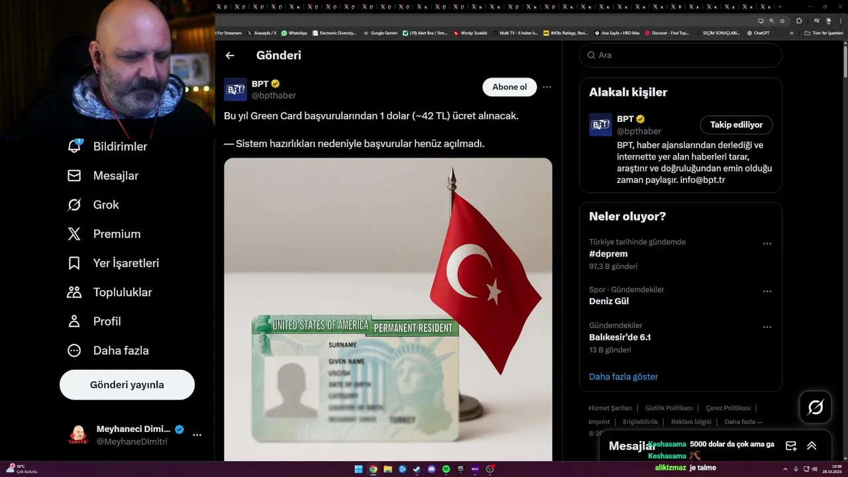Open Profil in the sidebar
The width and height of the screenshot is (848, 477).
94,321
